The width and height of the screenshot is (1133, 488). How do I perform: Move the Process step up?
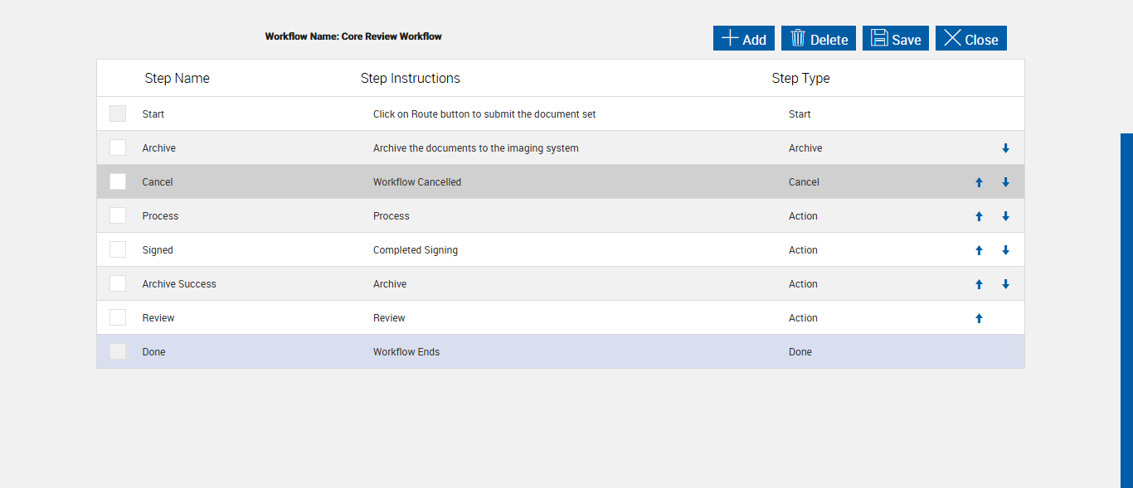(979, 216)
